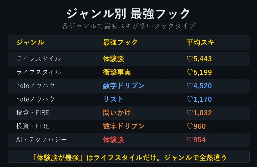This screenshot has height=167, width=257.
Task: Click the blue heart next to 4,520
Action: [x=190, y=86]
